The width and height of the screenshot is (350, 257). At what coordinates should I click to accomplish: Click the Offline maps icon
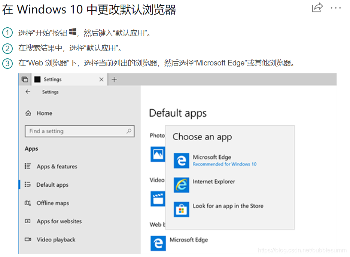tap(28, 203)
